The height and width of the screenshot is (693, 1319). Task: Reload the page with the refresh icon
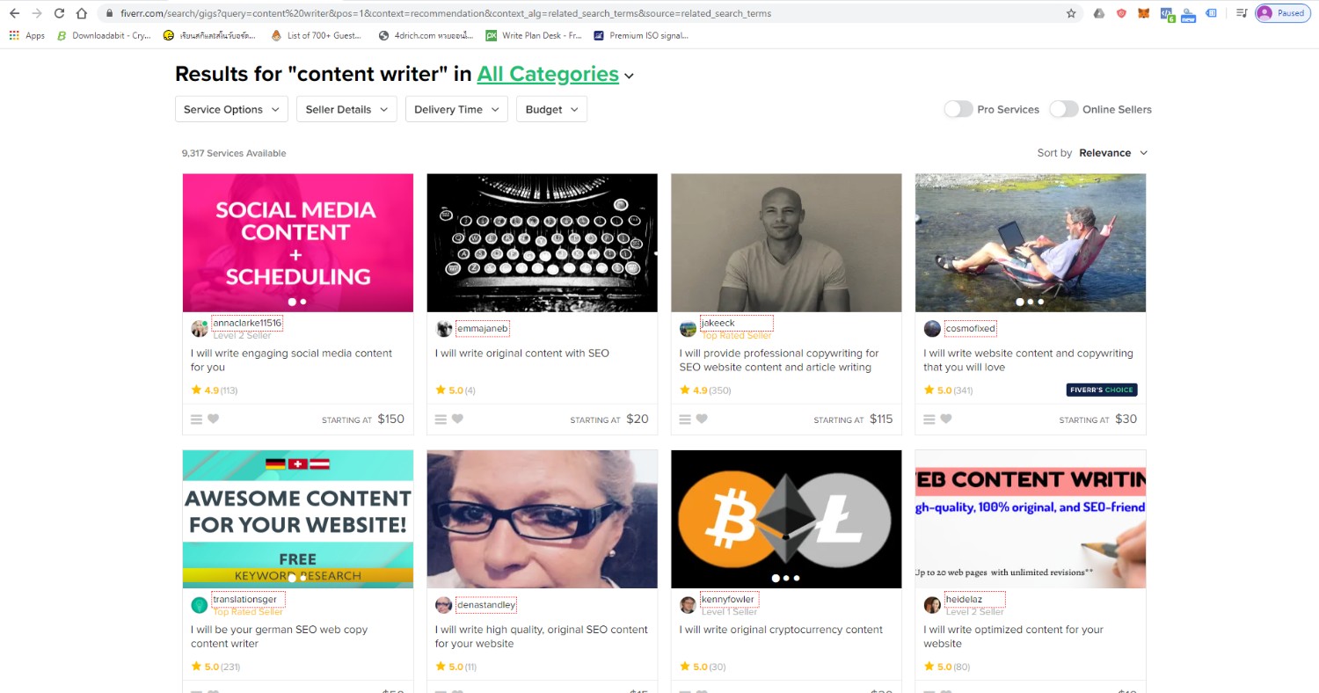pos(59,13)
